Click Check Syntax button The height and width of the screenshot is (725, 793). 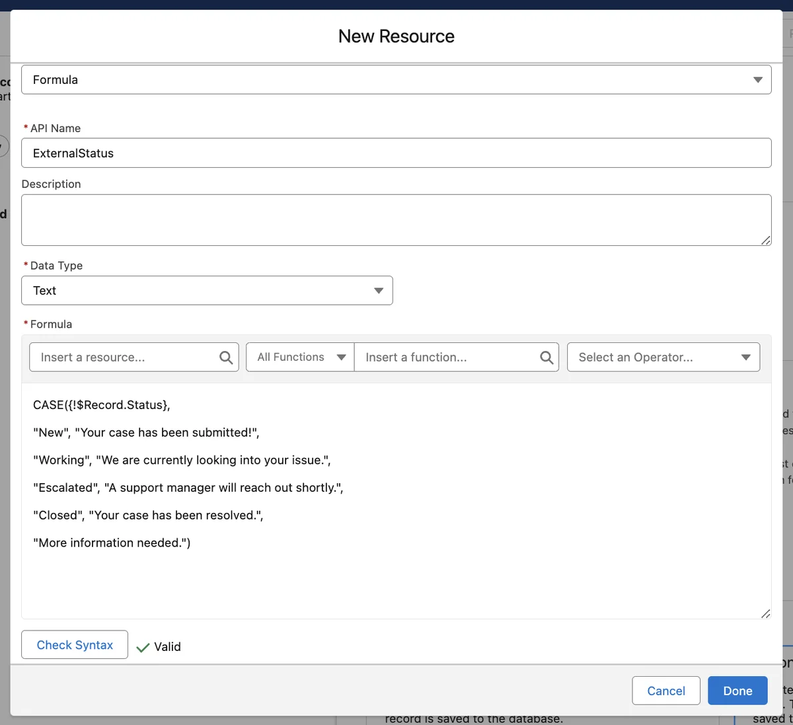tap(75, 645)
